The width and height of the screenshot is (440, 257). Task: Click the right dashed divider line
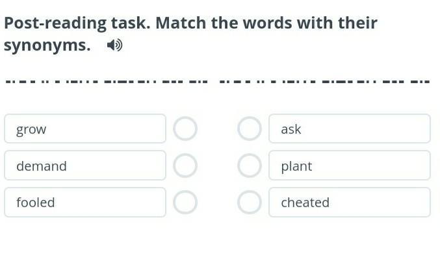tap(325, 82)
